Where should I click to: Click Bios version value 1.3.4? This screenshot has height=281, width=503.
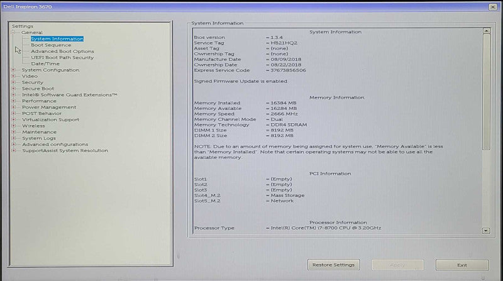tap(277, 38)
